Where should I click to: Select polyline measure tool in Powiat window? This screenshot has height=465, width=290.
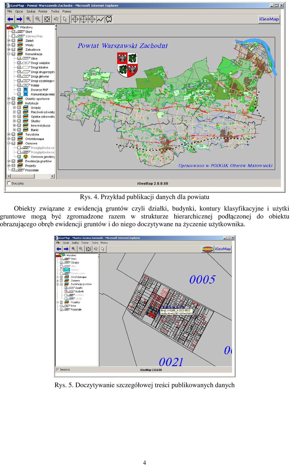100,19
